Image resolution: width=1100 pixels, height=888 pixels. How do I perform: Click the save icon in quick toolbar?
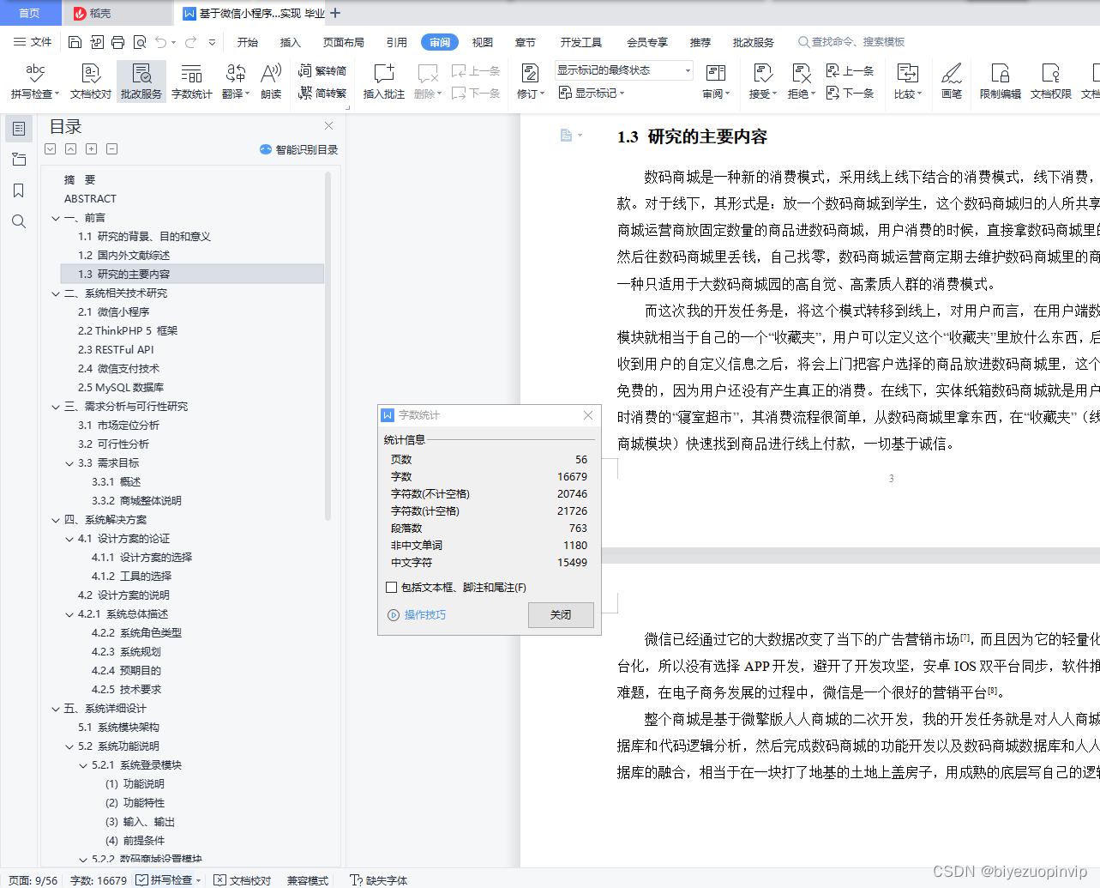75,42
